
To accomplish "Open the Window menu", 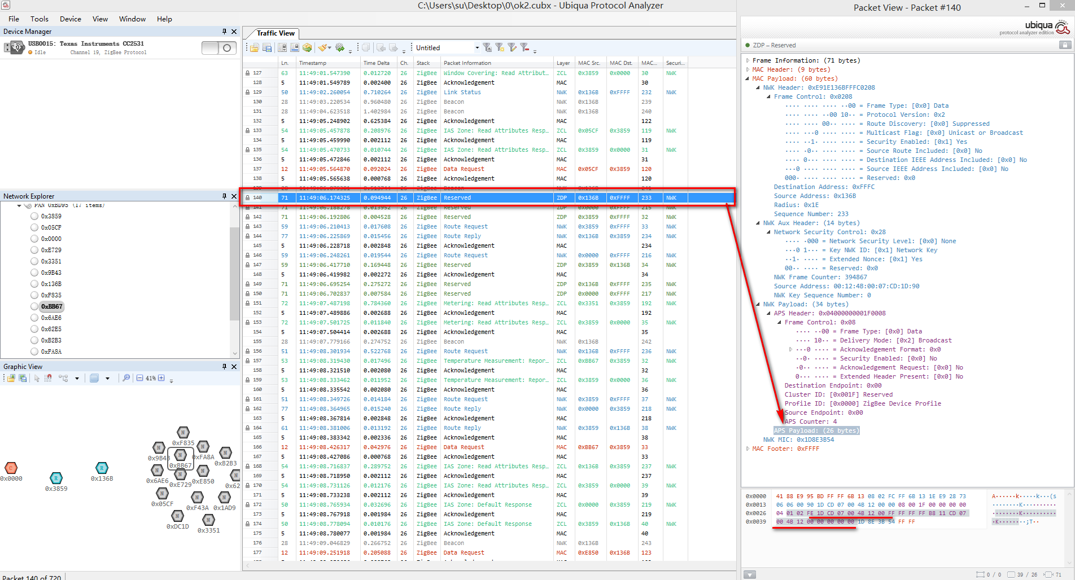I will (x=132, y=19).
